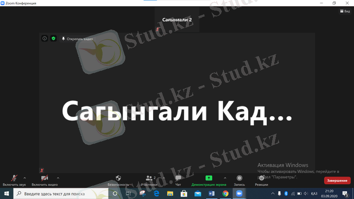
Task: Click Открепить видео to unpin video
Action: [x=77, y=39]
